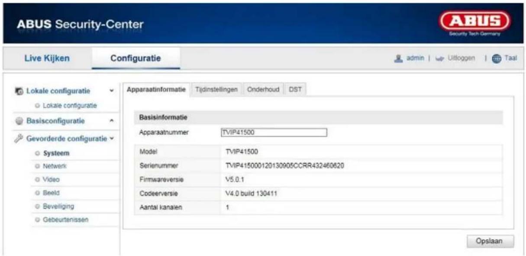Select the Configuratie tab

pos(136,58)
